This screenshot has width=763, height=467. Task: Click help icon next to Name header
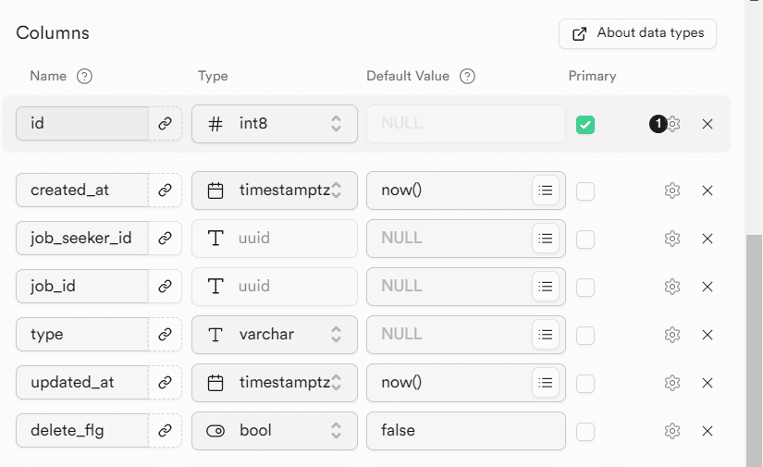click(x=84, y=76)
